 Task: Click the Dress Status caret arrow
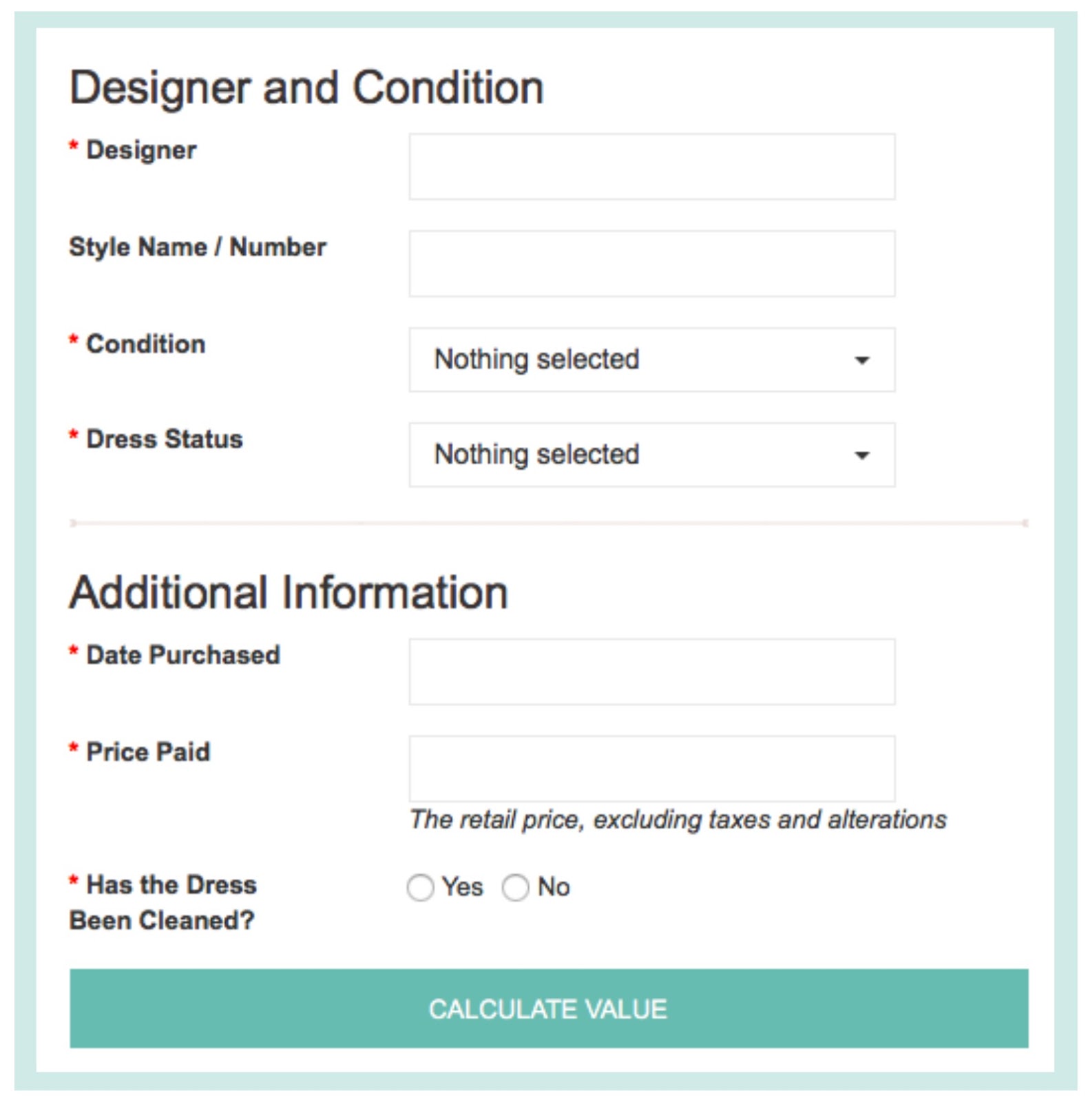point(861,455)
